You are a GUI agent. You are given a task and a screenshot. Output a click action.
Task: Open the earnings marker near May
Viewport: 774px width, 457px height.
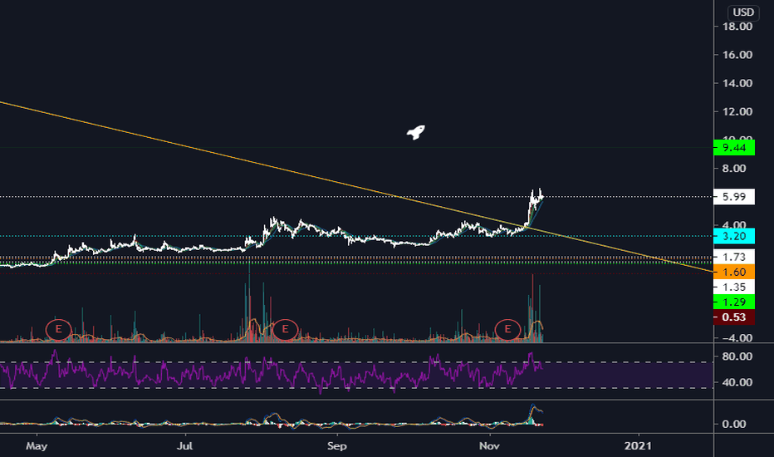(59, 329)
